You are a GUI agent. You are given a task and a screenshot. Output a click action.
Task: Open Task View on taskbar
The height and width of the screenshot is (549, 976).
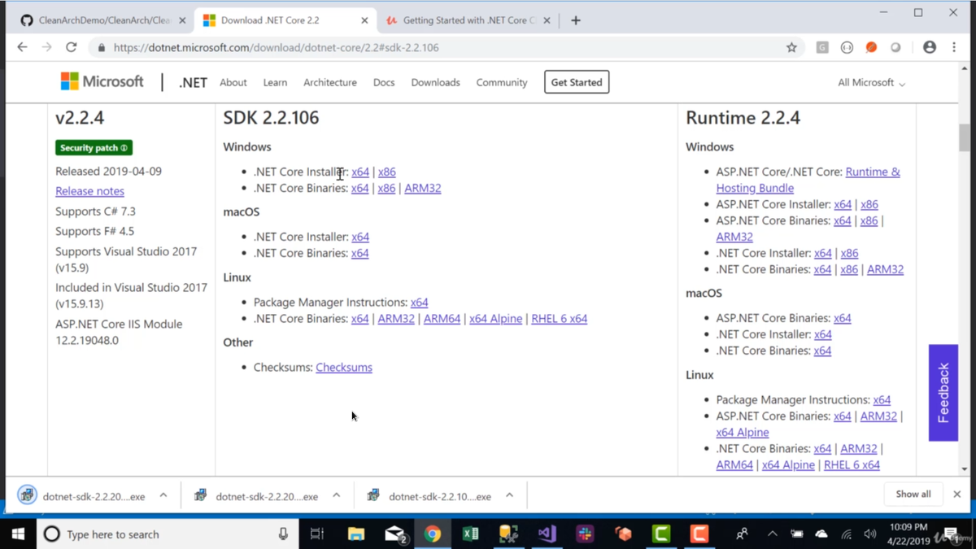click(317, 534)
